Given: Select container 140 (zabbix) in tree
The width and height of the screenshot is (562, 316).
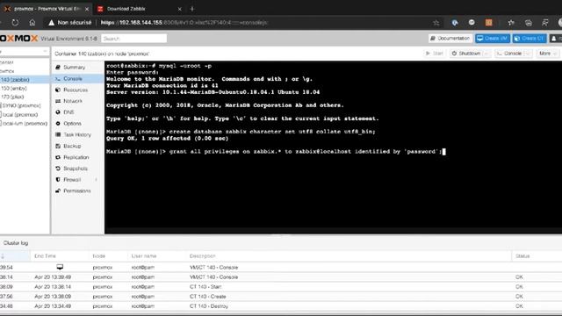Looking at the screenshot, I should [15, 80].
